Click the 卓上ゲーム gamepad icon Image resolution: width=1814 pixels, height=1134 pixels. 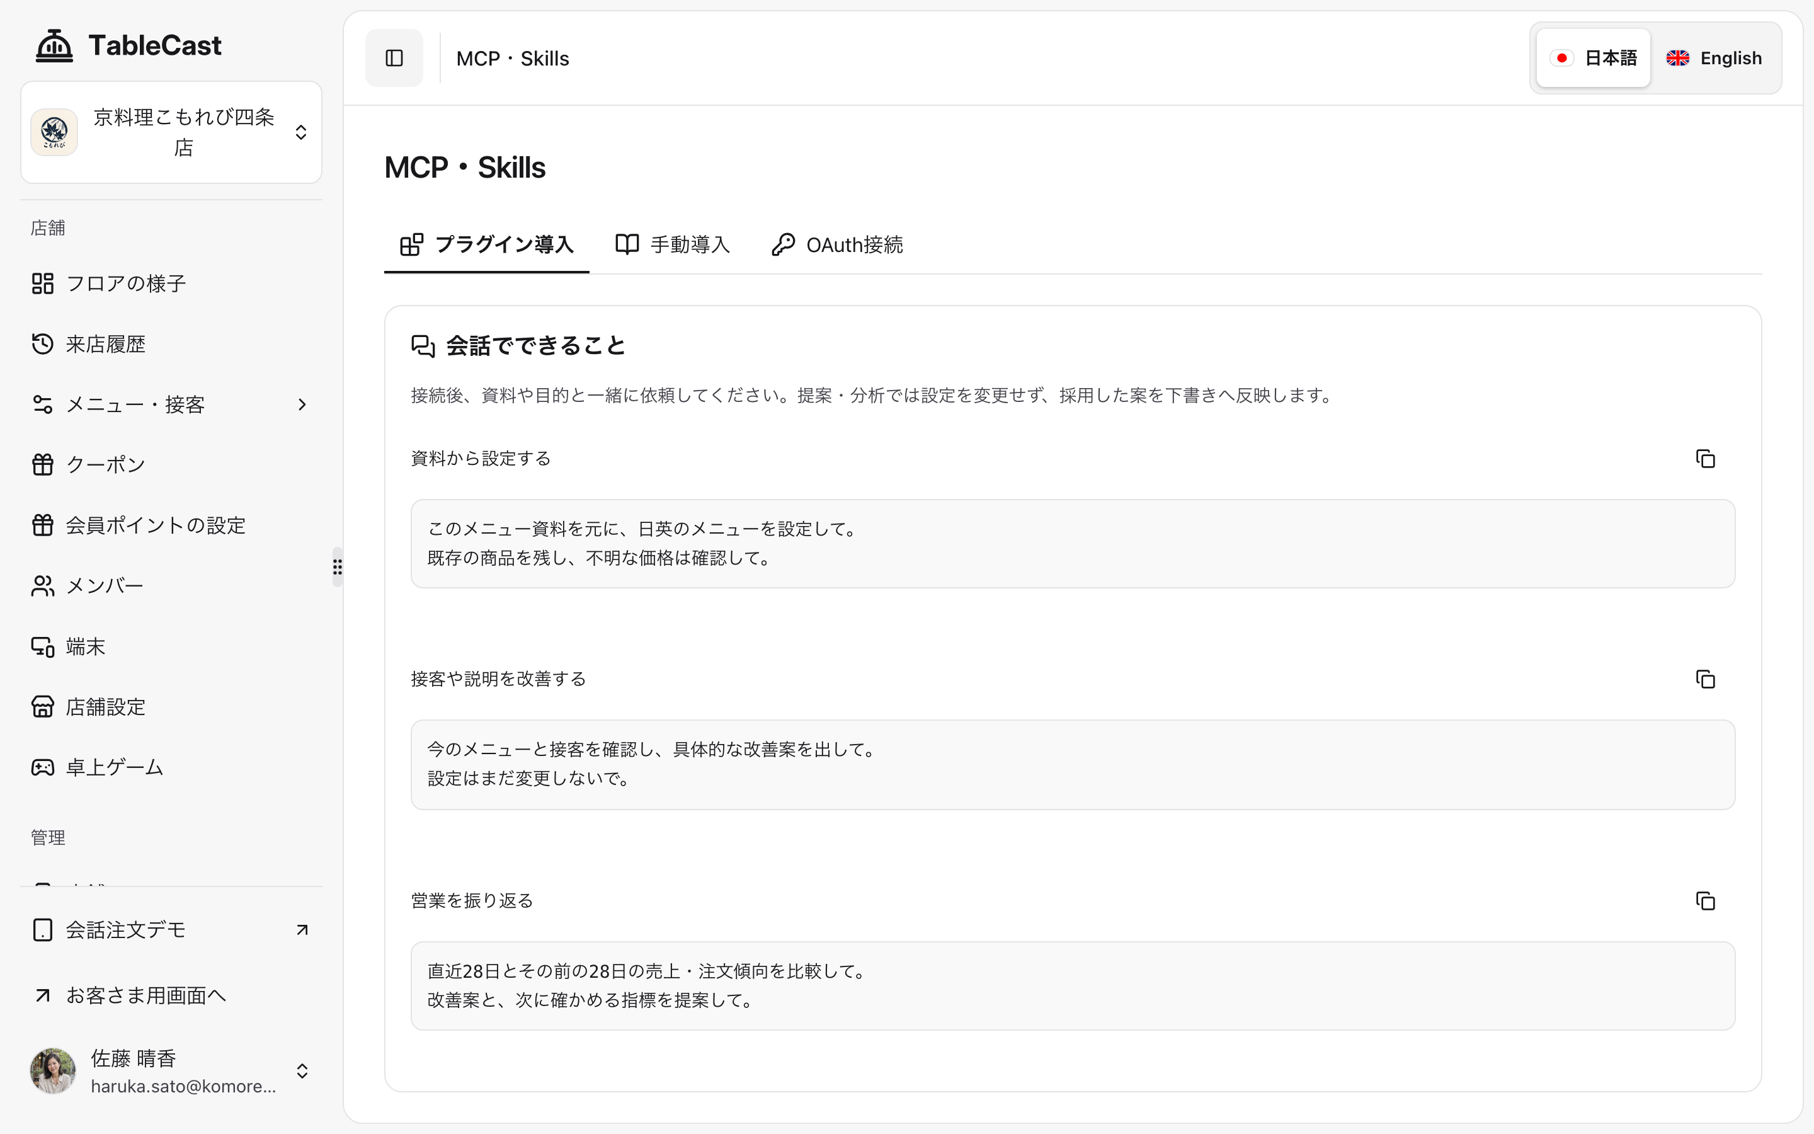[x=43, y=767]
